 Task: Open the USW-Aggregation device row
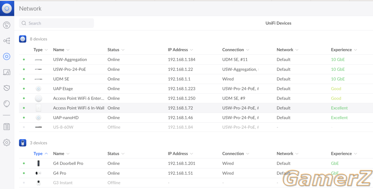pyautogui.click(x=196, y=60)
